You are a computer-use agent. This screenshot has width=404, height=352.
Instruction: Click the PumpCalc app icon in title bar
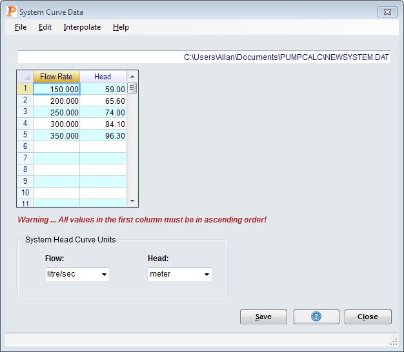pyautogui.click(x=12, y=12)
